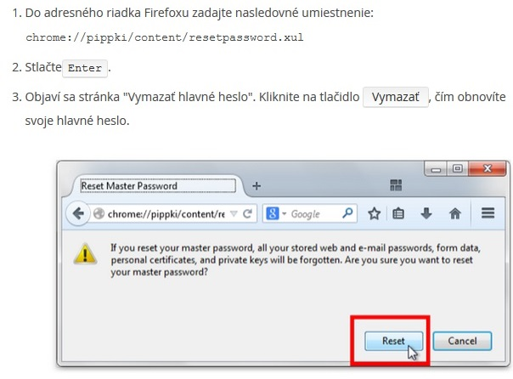The height and width of the screenshot is (379, 513).
Task: Bookmark this page with the star icon
Action: 374,214
